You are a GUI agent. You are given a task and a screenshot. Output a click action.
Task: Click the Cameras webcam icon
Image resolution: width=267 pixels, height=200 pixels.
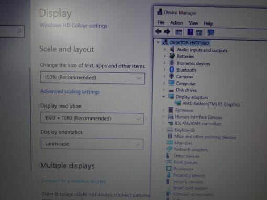pos(171,76)
